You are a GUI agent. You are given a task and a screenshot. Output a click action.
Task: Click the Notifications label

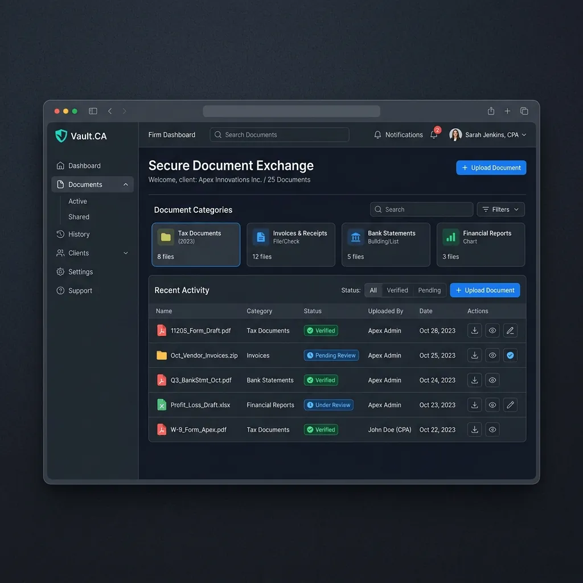coord(404,134)
